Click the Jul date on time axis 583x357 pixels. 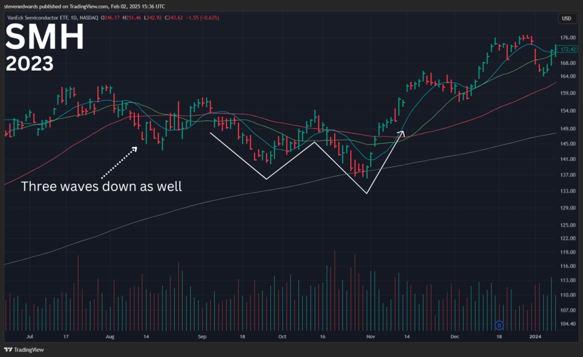click(x=30, y=337)
